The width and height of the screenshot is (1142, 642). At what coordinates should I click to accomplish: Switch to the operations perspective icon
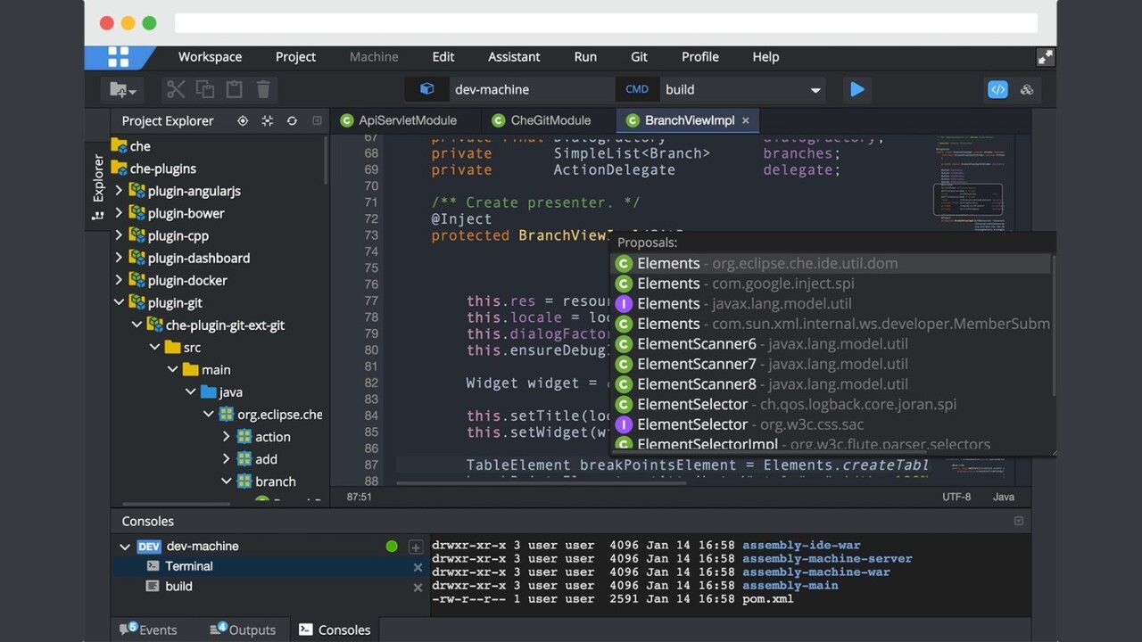pos(1027,89)
